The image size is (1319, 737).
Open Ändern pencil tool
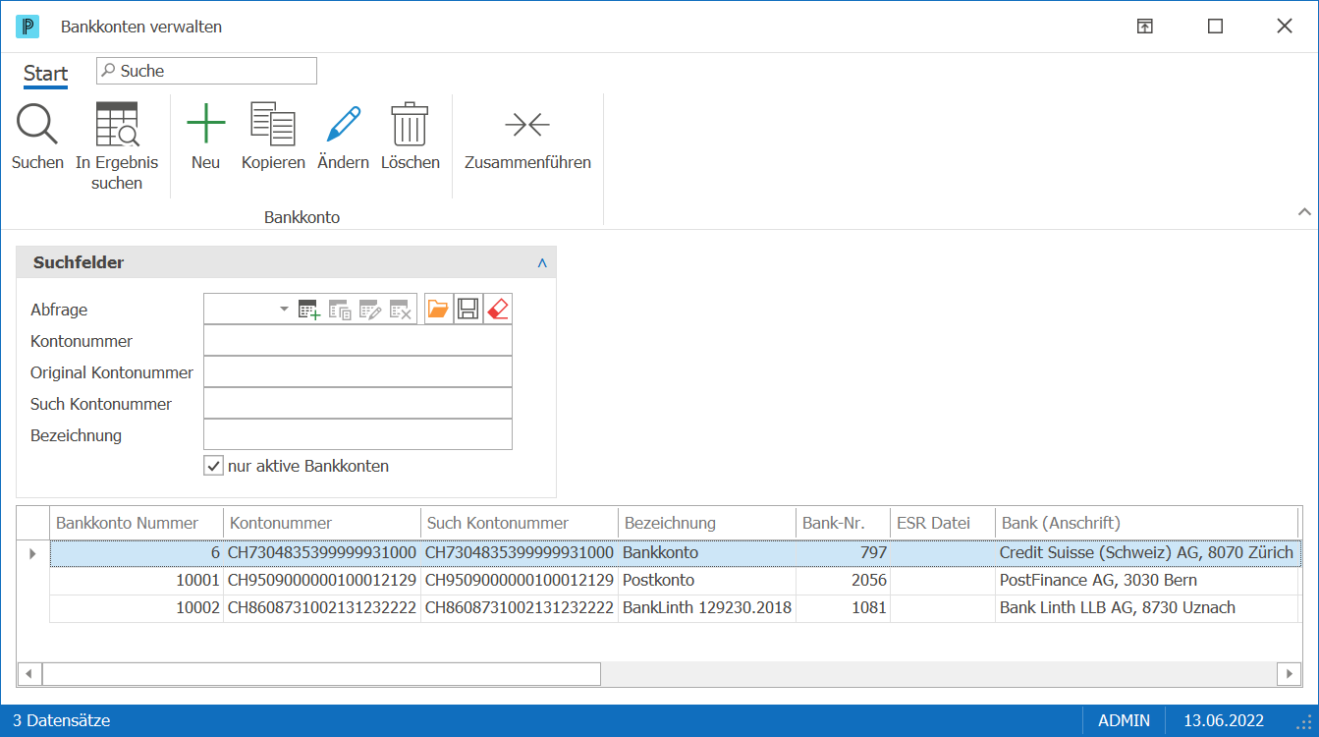(344, 125)
